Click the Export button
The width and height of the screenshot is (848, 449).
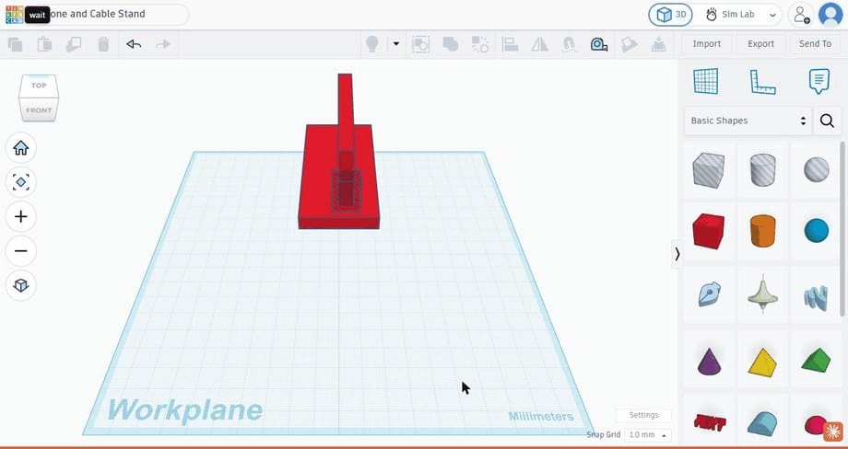pos(761,44)
